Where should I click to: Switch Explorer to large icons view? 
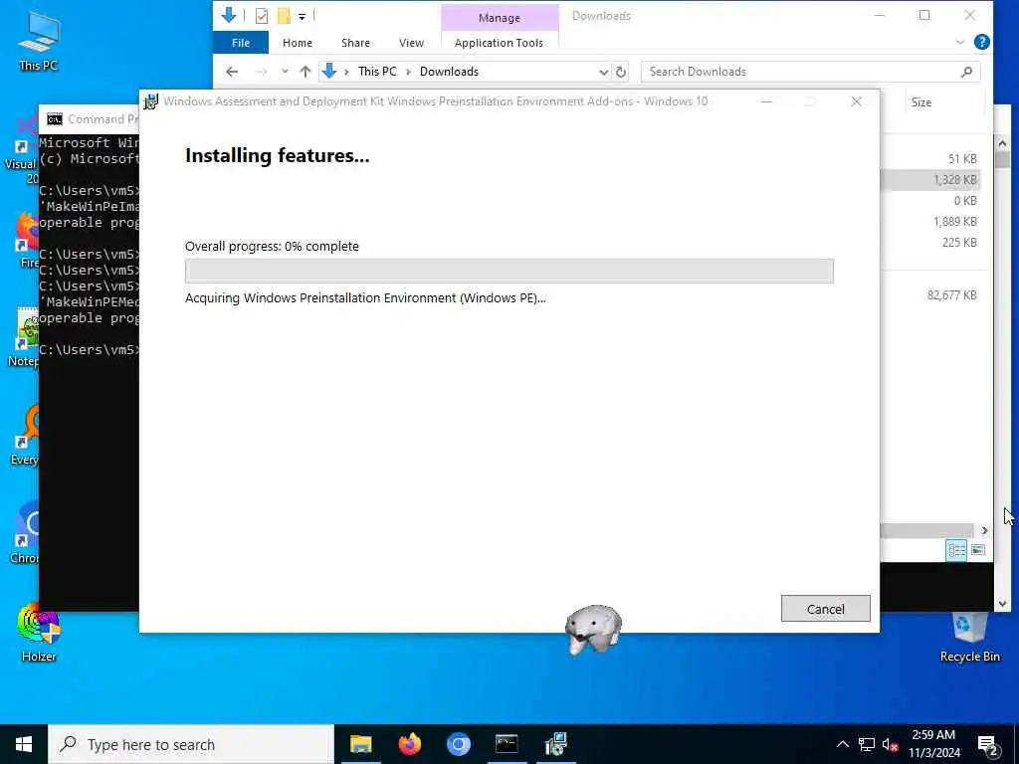coord(977,550)
